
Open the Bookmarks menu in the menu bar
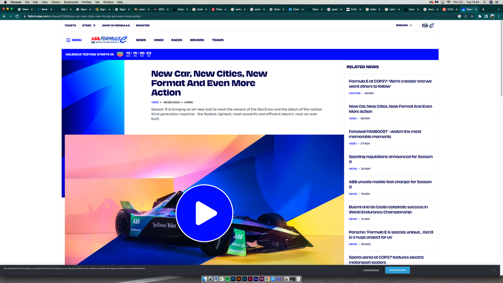tap(71, 2)
